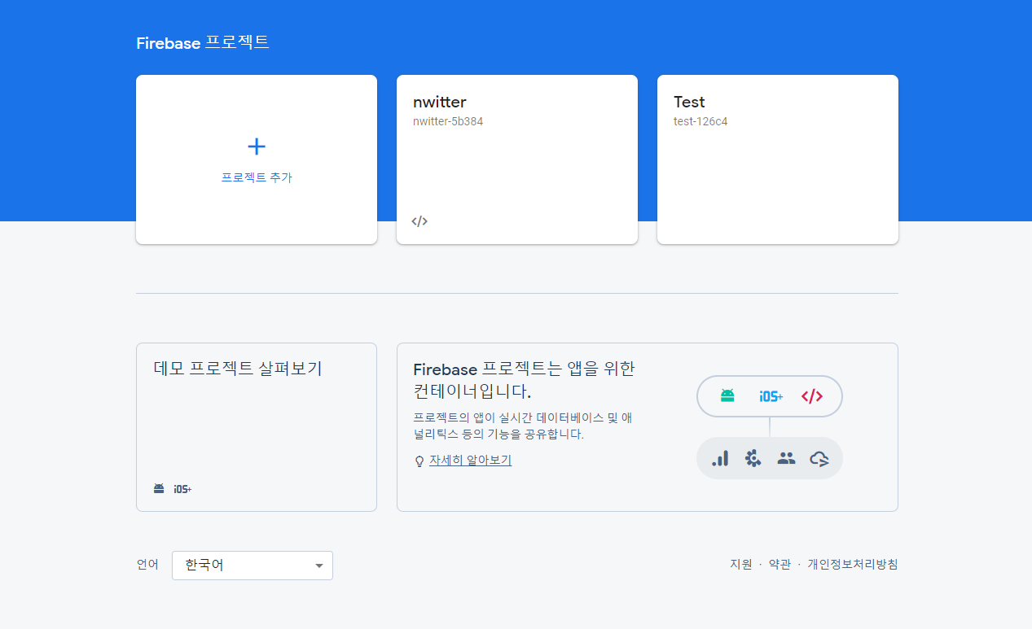Image resolution: width=1032 pixels, height=629 pixels.
Task: Open the 지원 support link
Action: click(x=741, y=565)
